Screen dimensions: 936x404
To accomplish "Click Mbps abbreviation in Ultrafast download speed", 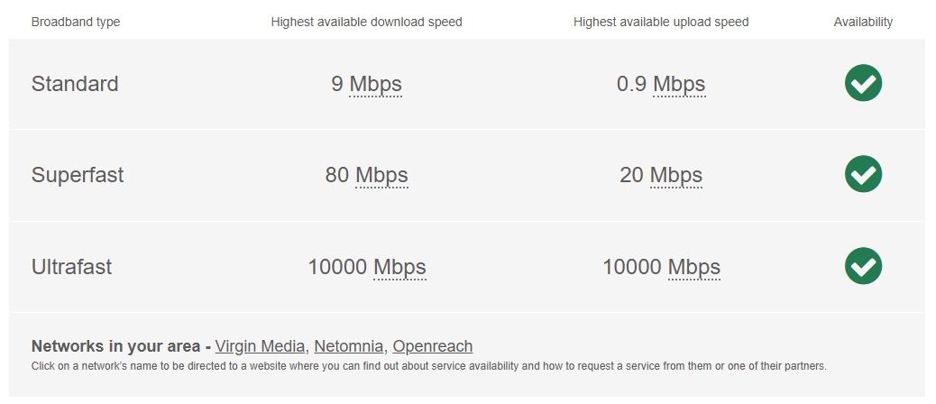I will point(399,267).
